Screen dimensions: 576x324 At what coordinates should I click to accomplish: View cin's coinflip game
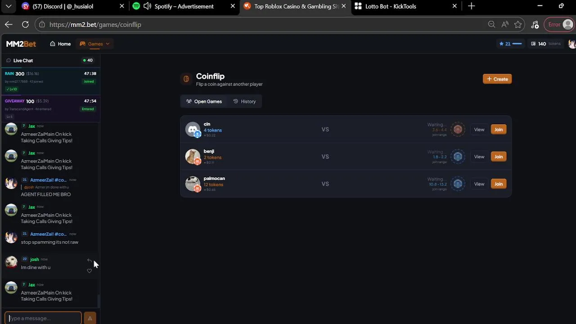point(479,130)
